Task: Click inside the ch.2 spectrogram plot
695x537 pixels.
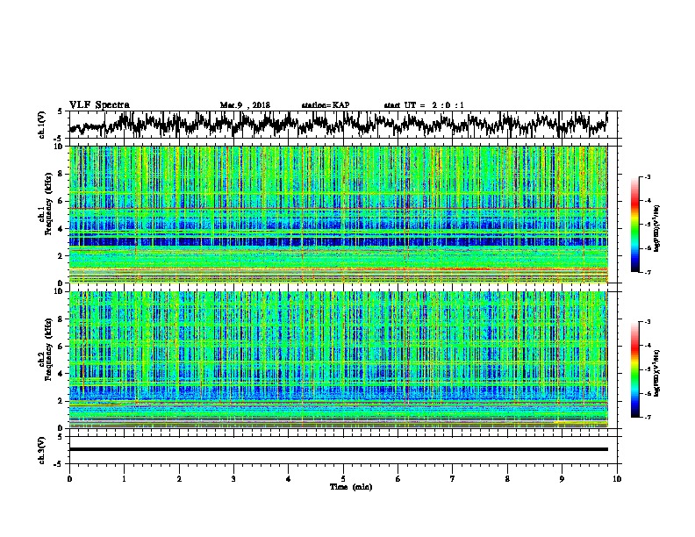Action: 338,360
